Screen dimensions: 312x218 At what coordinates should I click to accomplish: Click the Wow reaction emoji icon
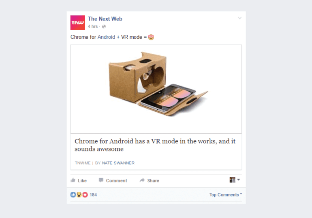pos(79,195)
